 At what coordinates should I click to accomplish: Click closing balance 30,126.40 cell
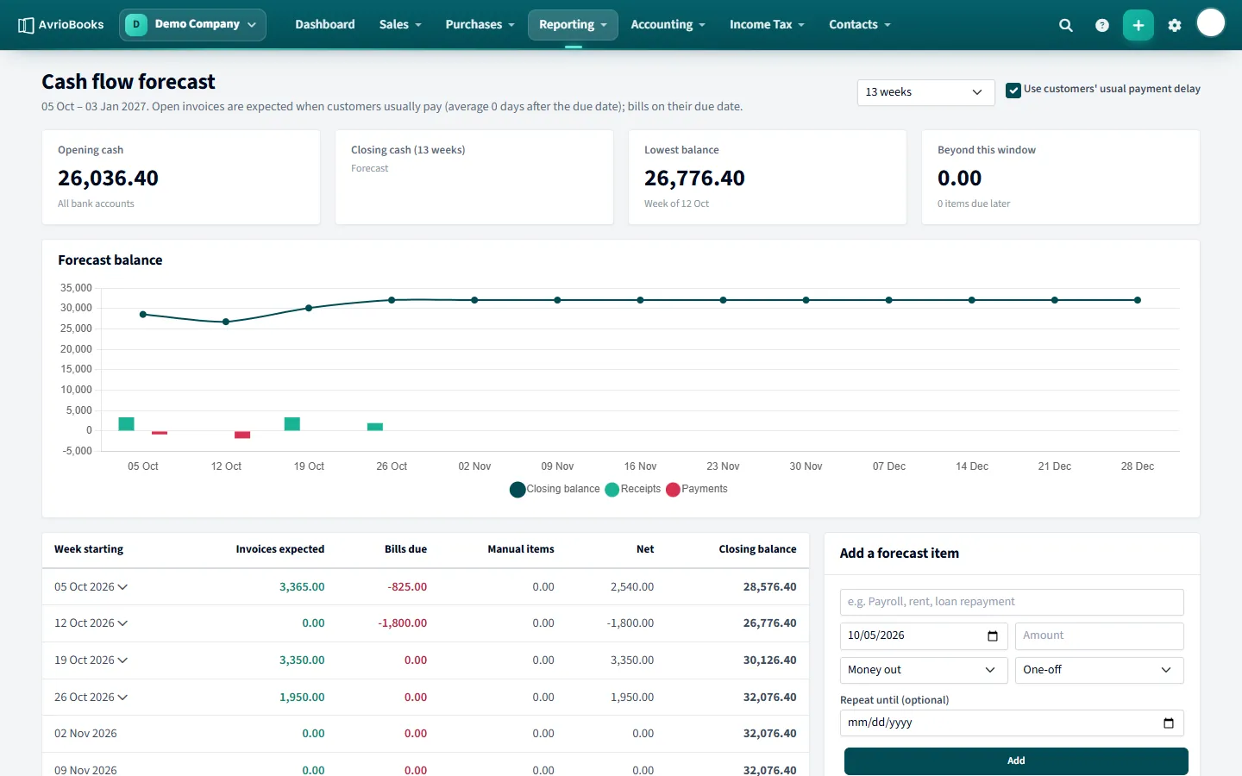[770, 660]
